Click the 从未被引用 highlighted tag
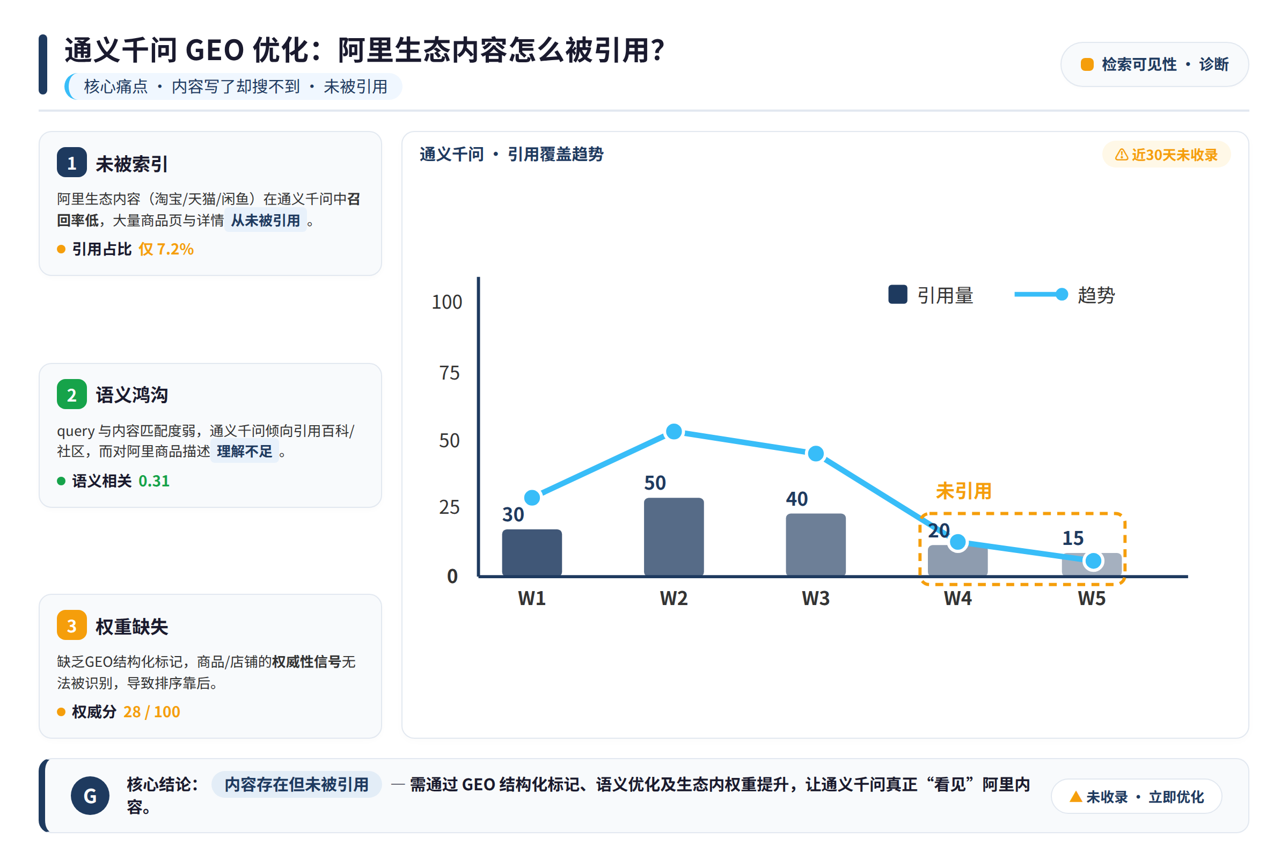Screen dimensions: 1288x859 [x=266, y=221]
